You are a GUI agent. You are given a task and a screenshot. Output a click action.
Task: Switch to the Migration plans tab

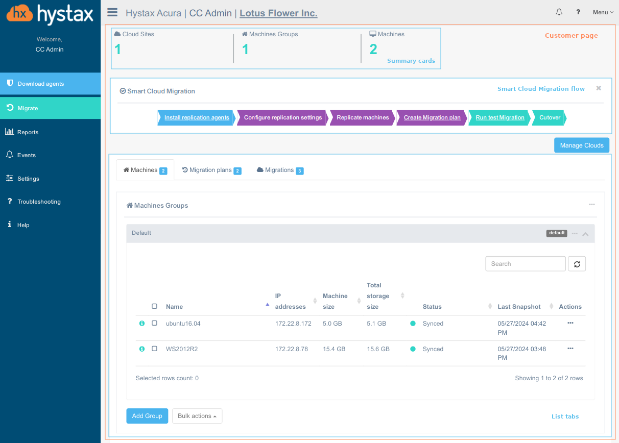[x=211, y=170]
